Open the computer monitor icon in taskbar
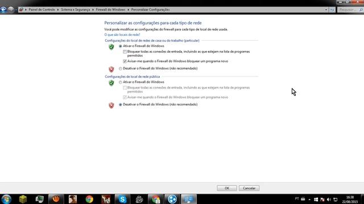This screenshot has width=364, height=204. pyautogui.click(x=39, y=199)
